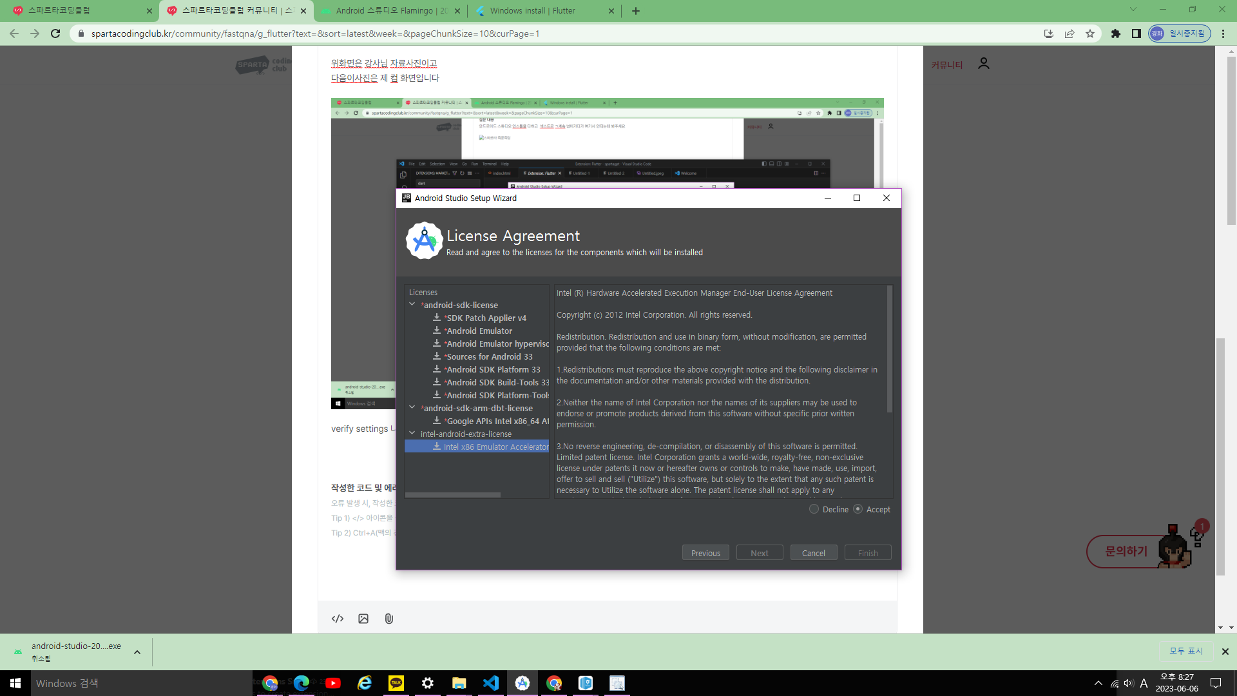
Task: Show hidden system tray icons
Action: [x=1098, y=683]
